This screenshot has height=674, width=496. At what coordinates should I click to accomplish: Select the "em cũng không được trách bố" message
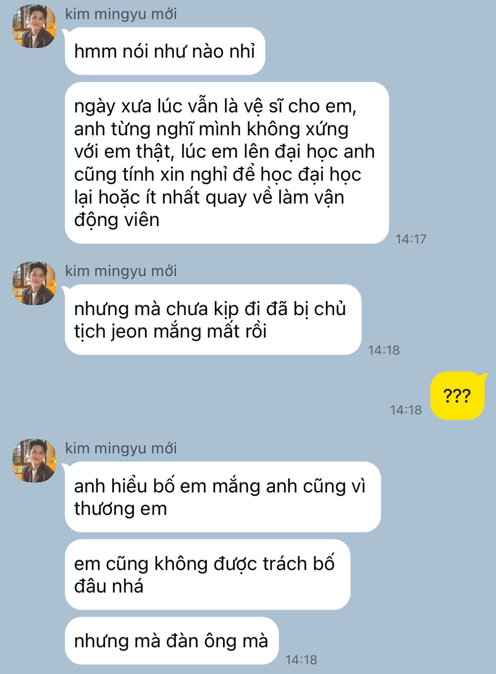pyautogui.click(x=207, y=575)
